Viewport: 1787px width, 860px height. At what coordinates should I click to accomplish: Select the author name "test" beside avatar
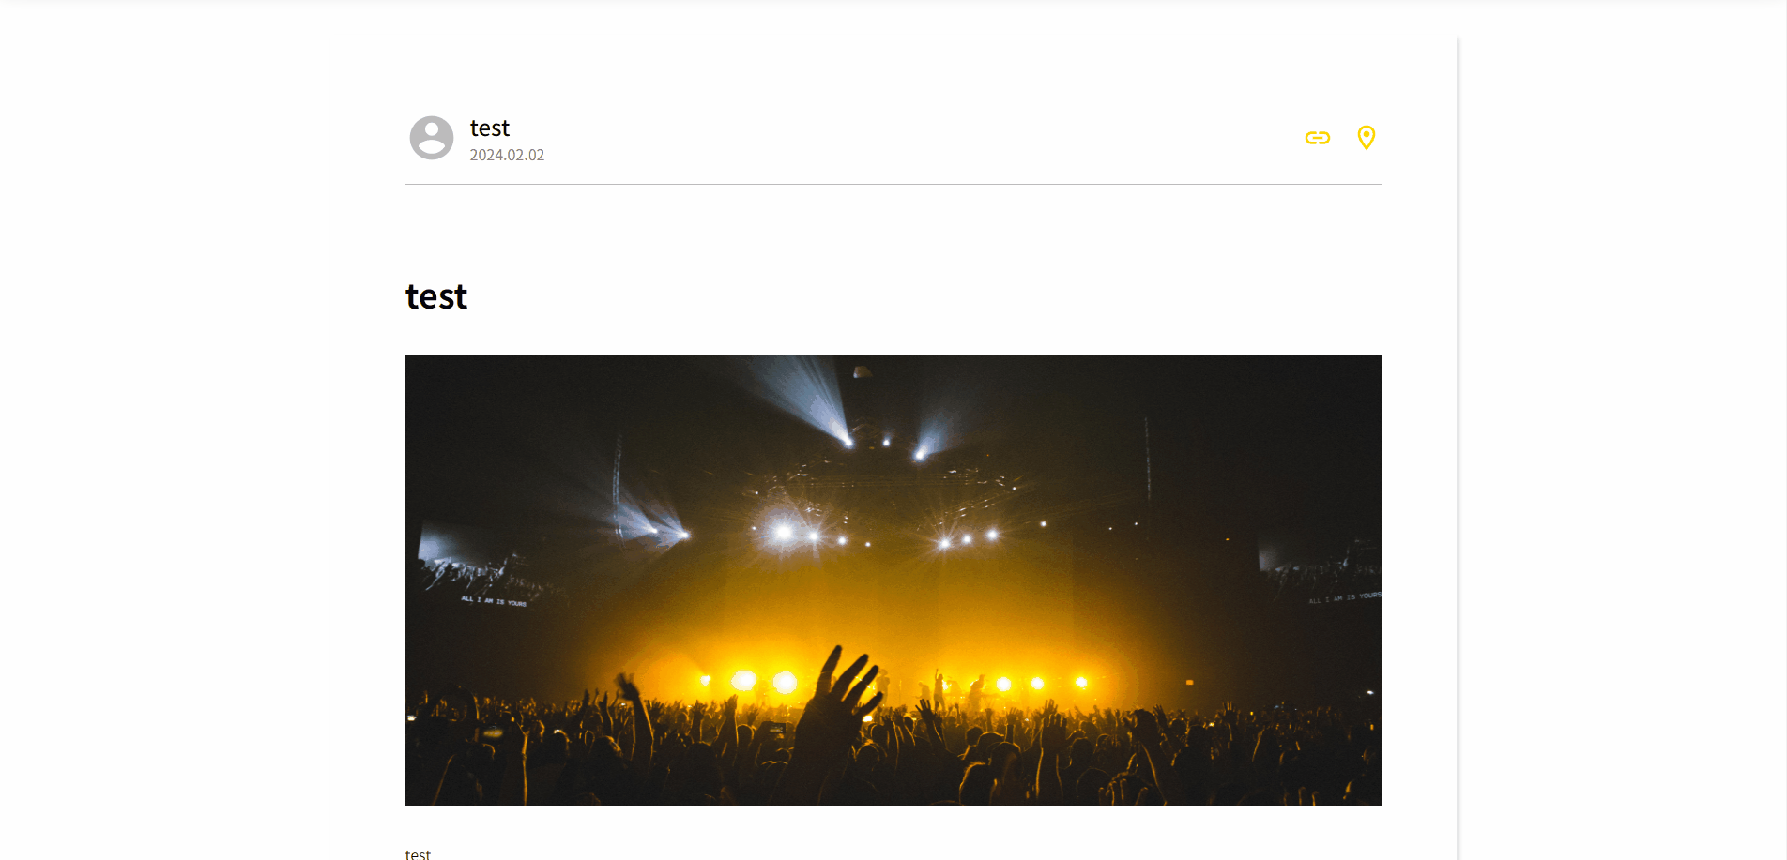490,128
